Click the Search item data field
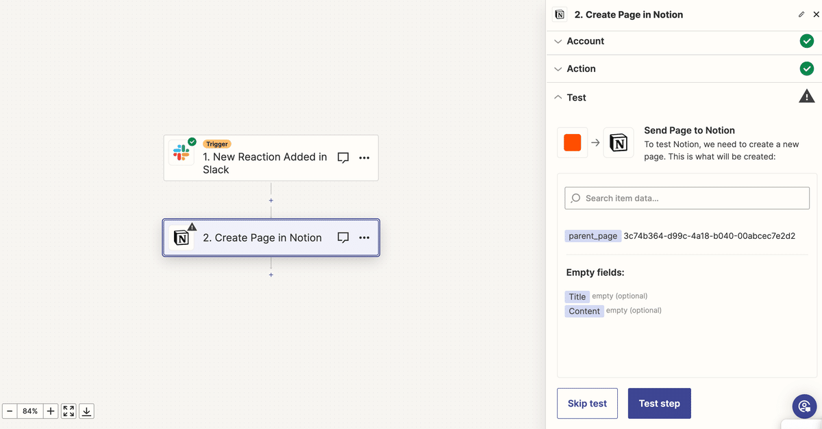 point(687,198)
